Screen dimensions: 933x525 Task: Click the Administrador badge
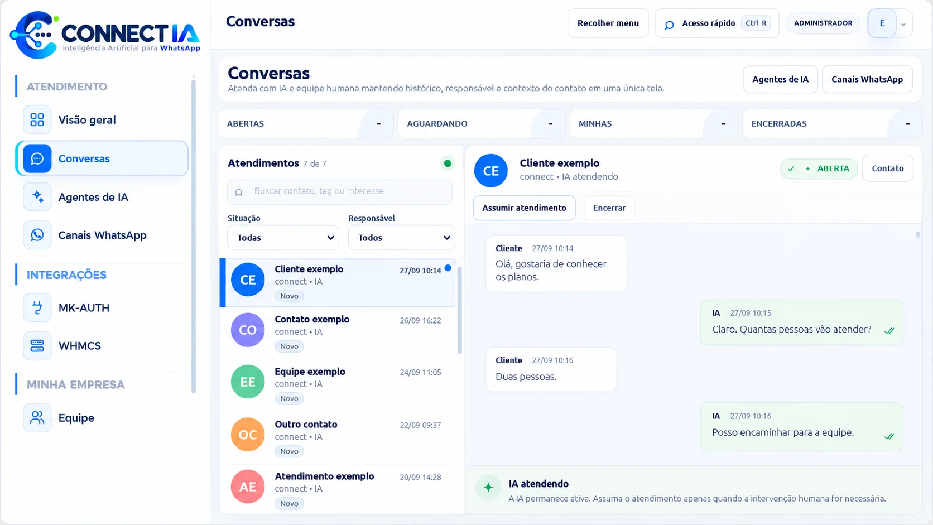pos(823,23)
